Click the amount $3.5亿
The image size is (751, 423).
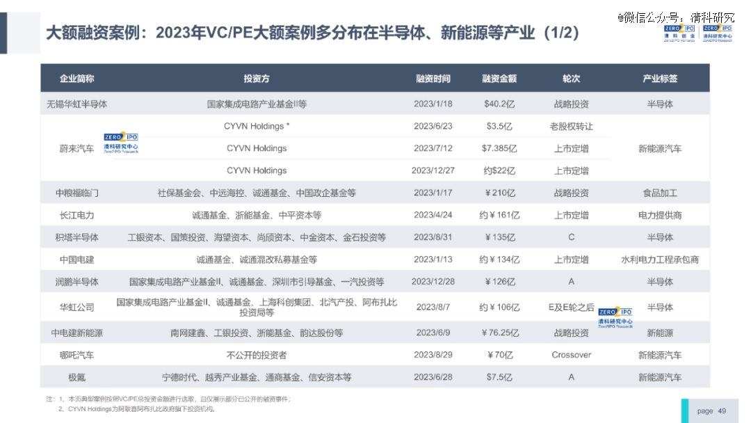pos(499,126)
